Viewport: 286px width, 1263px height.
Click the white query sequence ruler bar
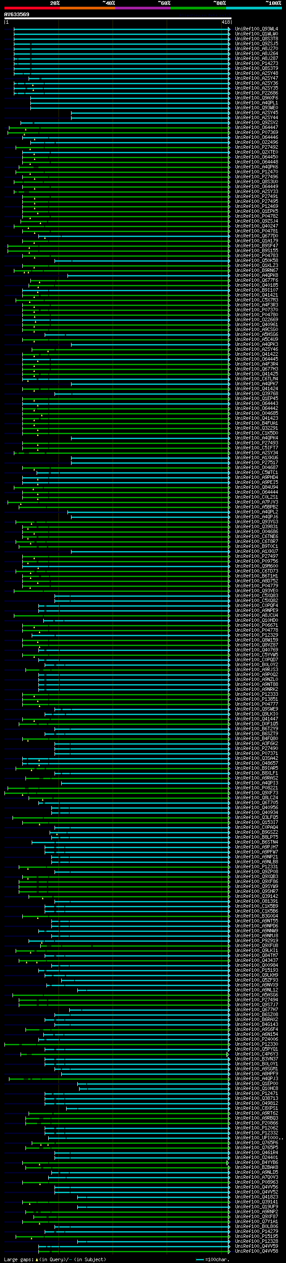(118, 18)
